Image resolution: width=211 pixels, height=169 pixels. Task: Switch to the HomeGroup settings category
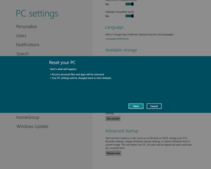[x=28, y=117]
